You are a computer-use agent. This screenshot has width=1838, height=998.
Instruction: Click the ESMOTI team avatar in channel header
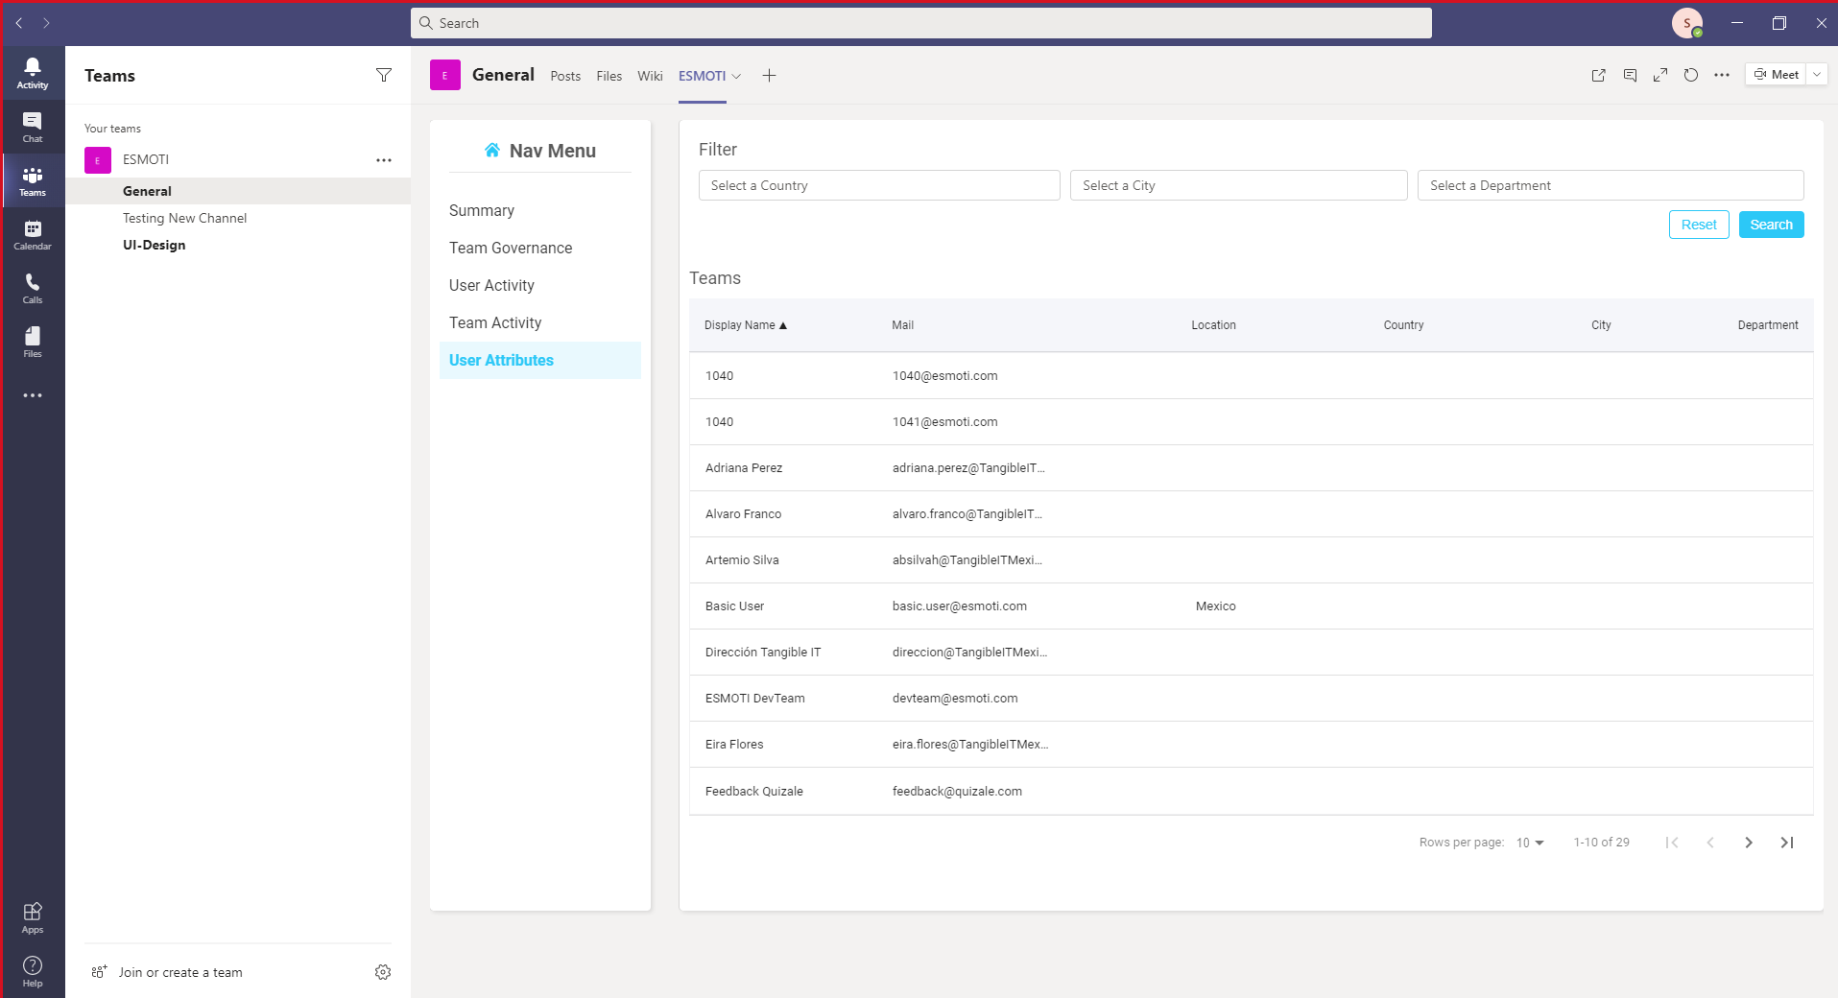[445, 75]
